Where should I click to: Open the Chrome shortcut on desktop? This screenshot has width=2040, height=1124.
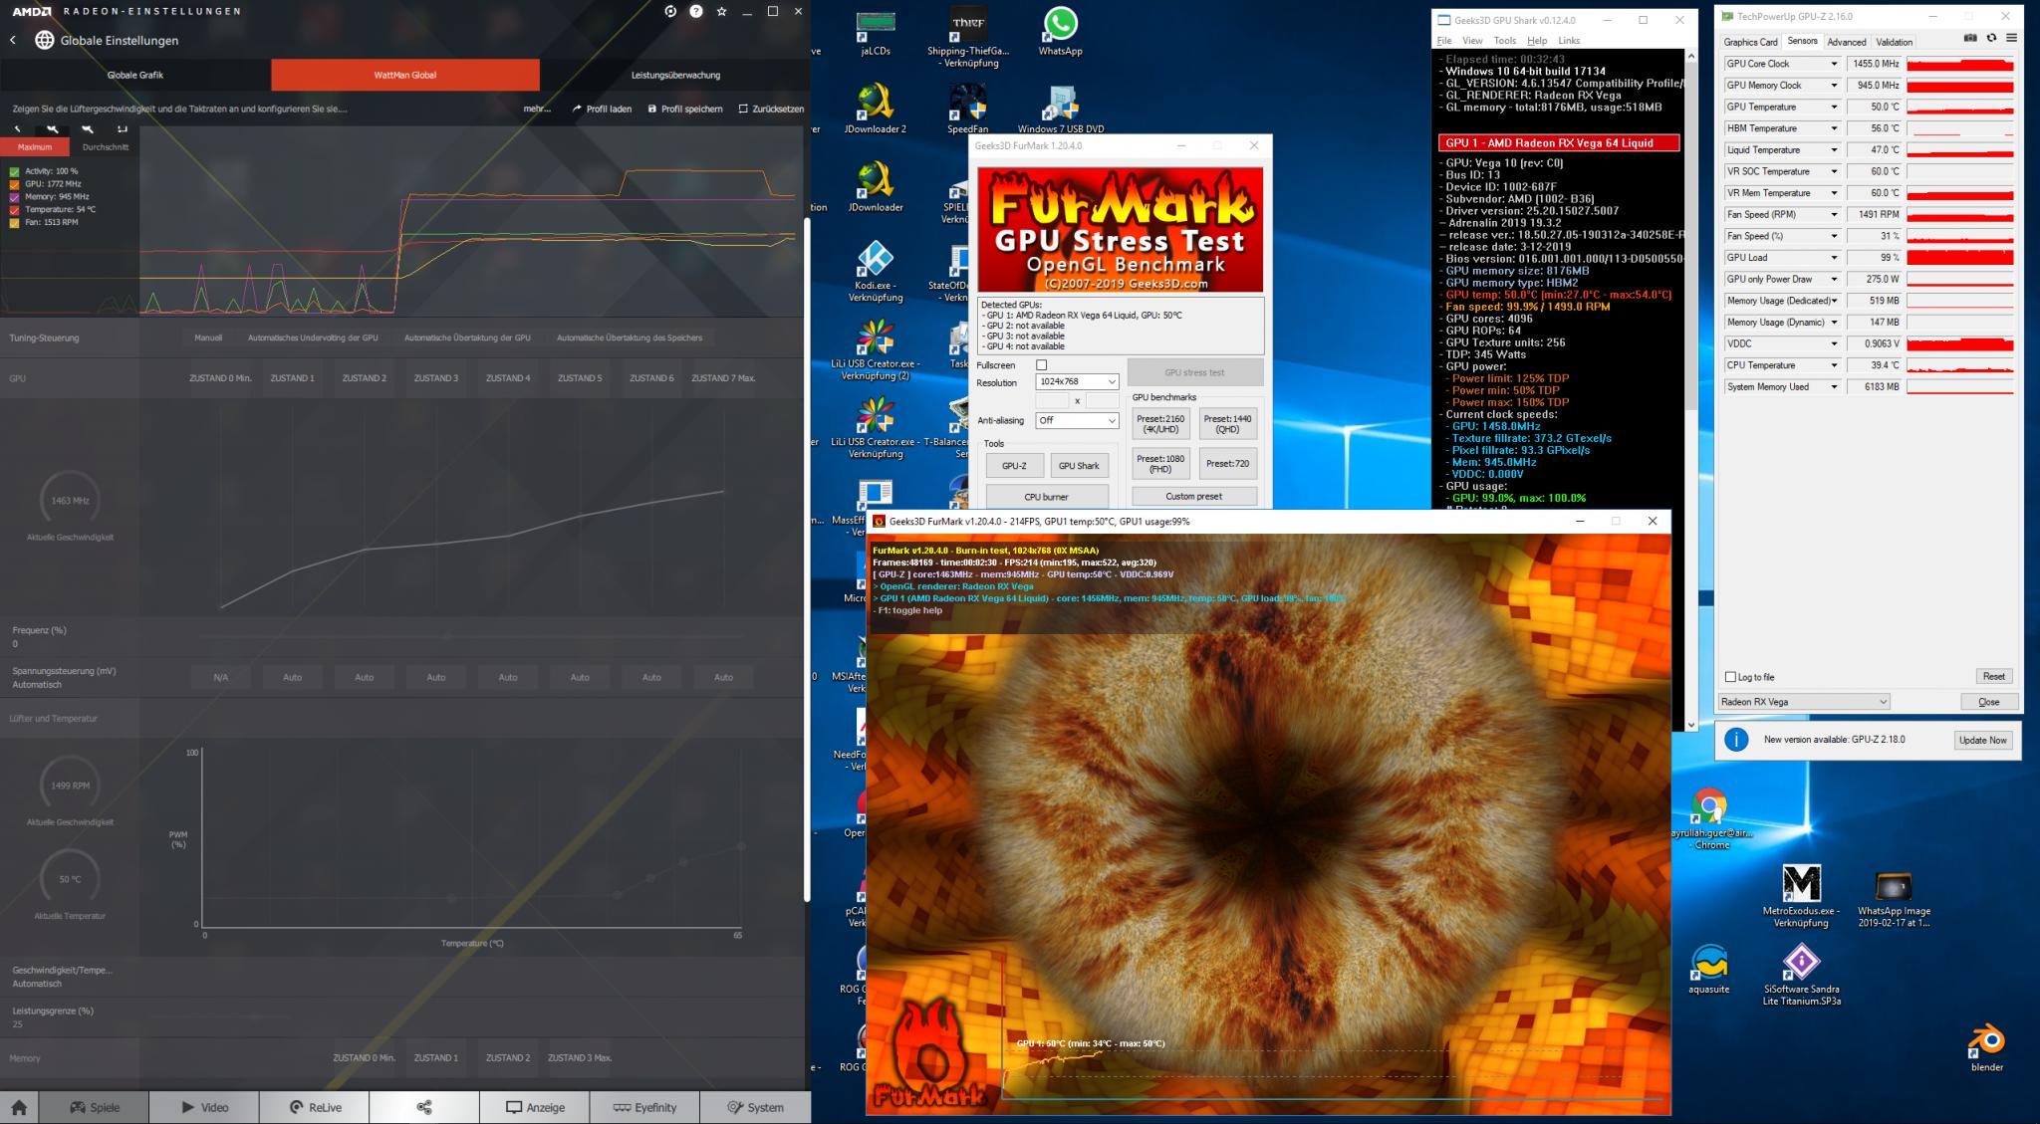pyautogui.click(x=1710, y=818)
